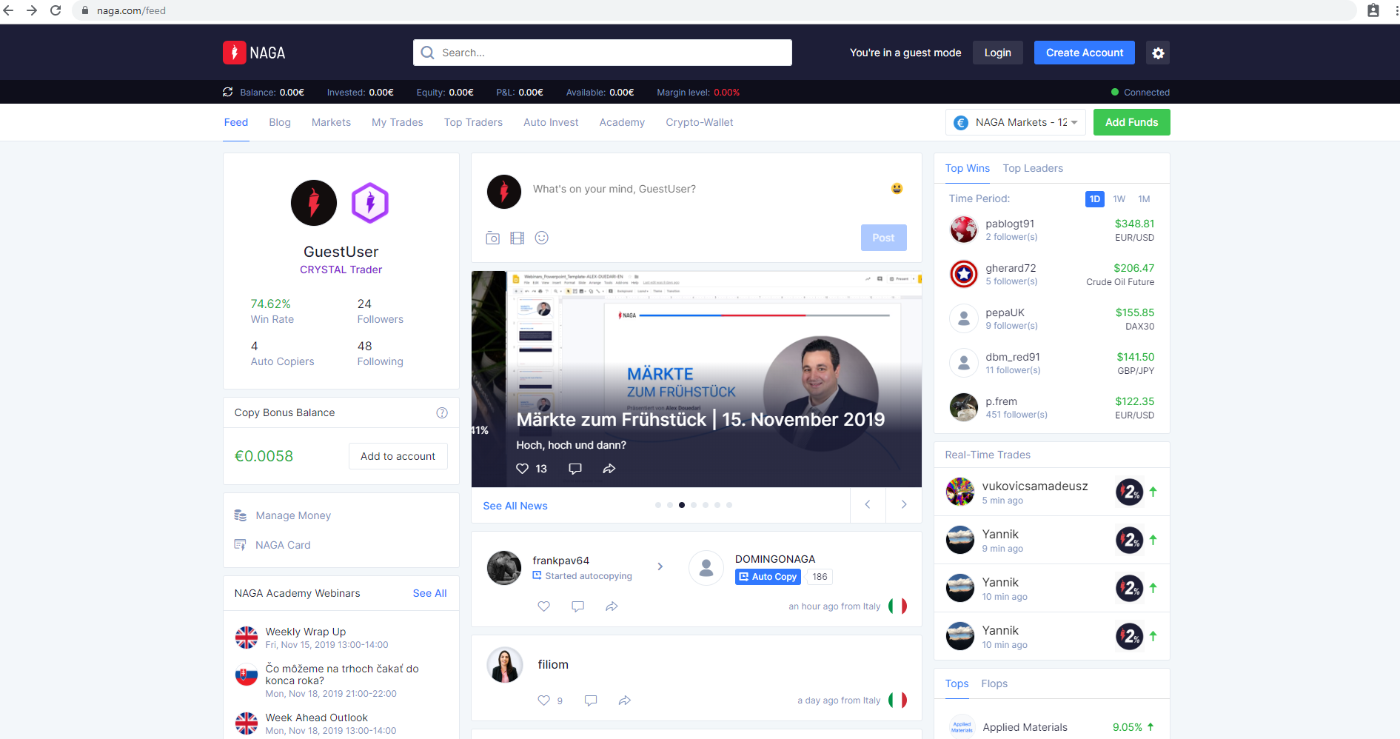Image resolution: width=1400 pixels, height=739 pixels.
Task: Open settings gear icon in header
Action: click(x=1158, y=53)
